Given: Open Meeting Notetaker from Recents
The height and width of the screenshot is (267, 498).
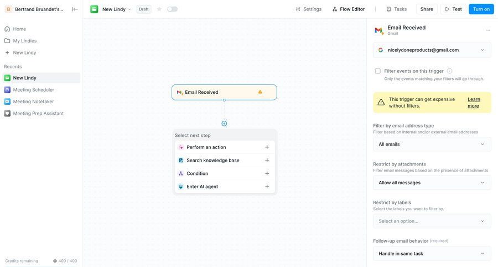Looking at the screenshot, I should (x=41, y=102).
